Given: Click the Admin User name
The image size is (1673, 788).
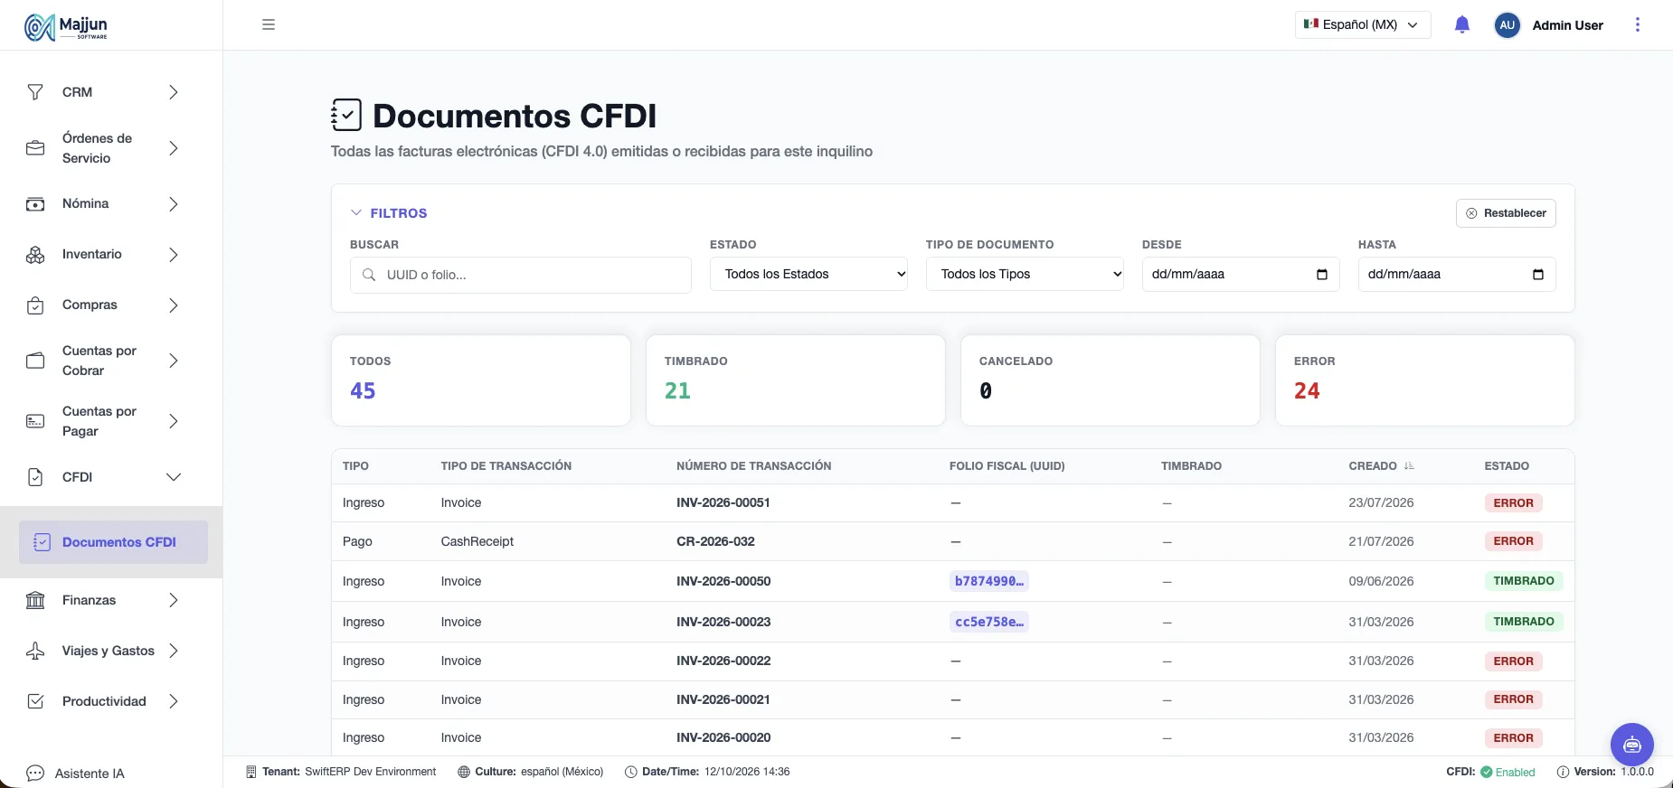Looking at the screenshot, I should click(1567, 25).
